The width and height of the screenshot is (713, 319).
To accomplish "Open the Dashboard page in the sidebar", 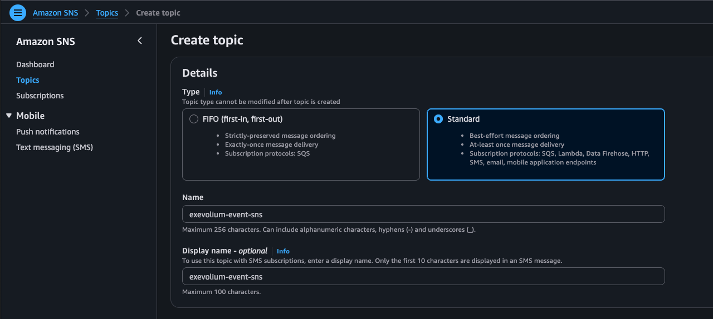I will 35,64.
